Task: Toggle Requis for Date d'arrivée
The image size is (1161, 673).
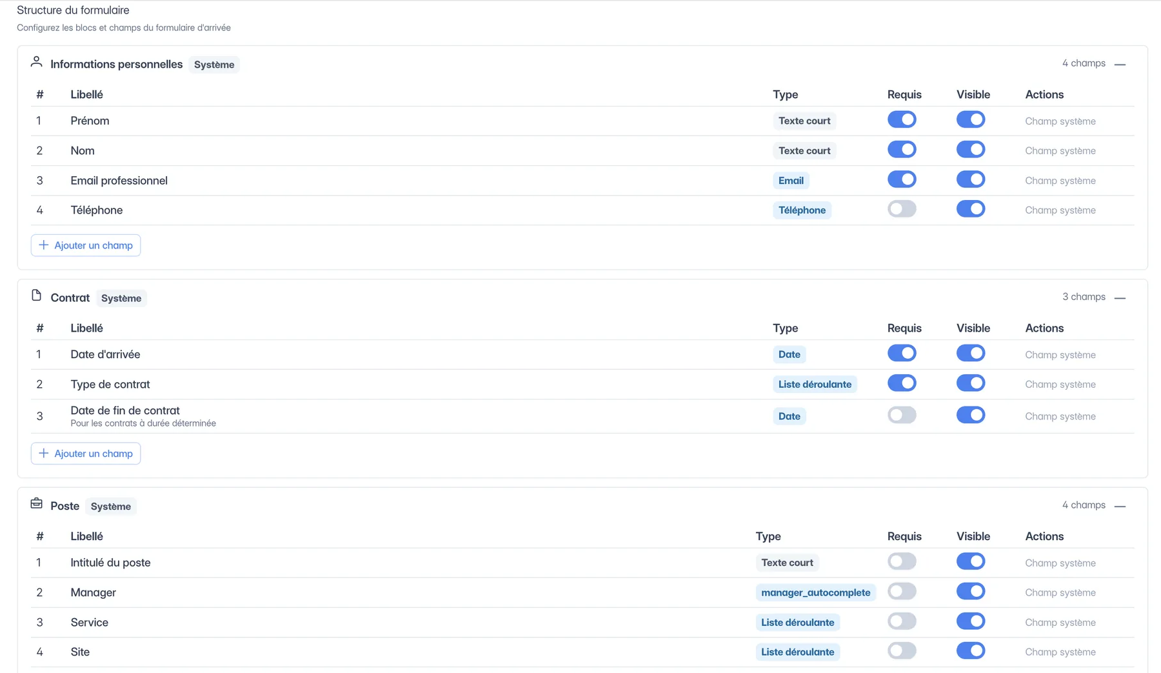Action: pyautogui.click(x=902, y=353)
